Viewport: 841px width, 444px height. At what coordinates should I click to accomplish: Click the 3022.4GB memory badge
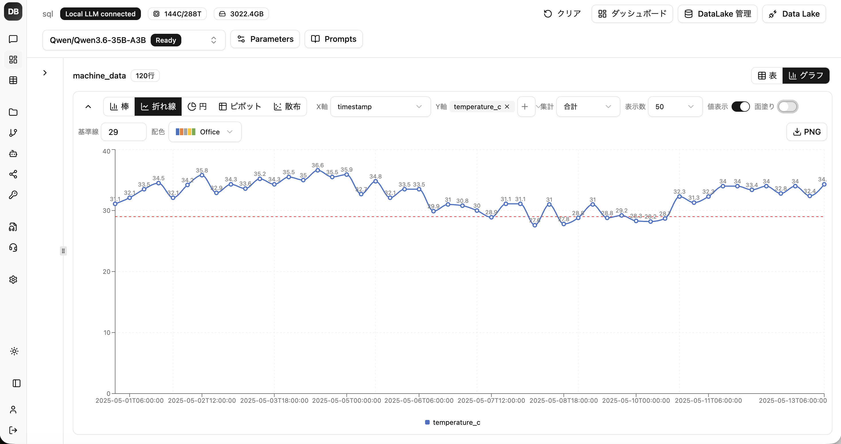(x=241, y=14)
